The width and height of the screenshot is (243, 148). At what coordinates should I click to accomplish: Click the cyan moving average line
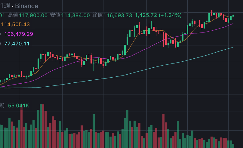point(150,68)
